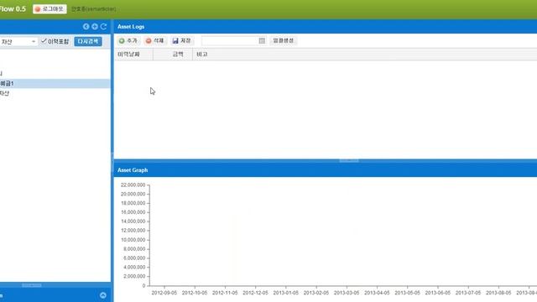Open the calendar picker icon in date field
Screen dimensions: 537x302
click(x=262, y=41)
